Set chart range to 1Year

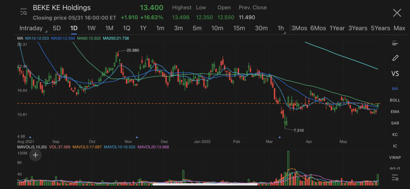point(337,28)
